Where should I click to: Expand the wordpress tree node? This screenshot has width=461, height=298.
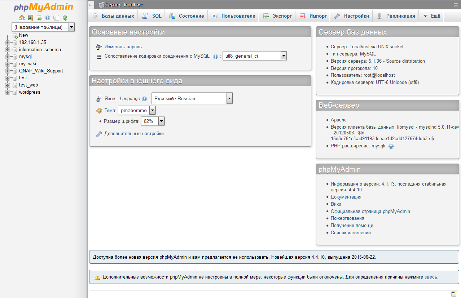click(x=8, y=93)
